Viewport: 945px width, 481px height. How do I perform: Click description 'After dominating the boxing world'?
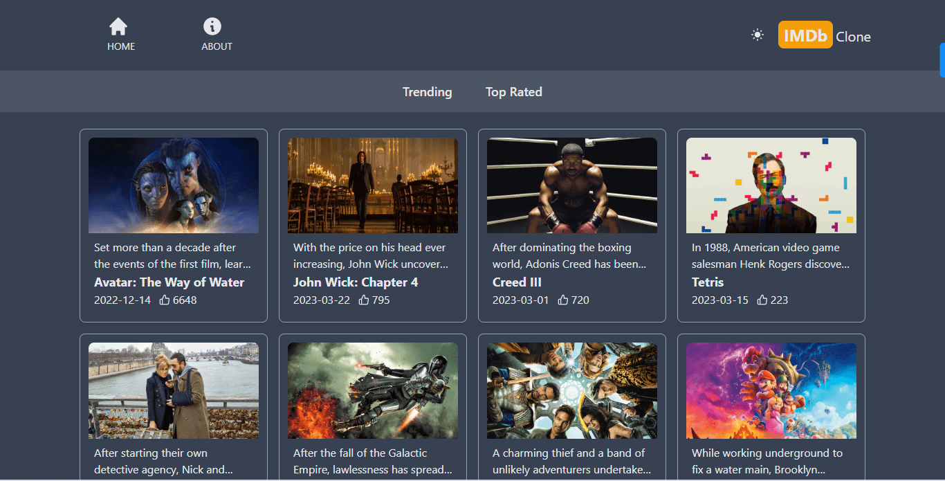point(570,255)
